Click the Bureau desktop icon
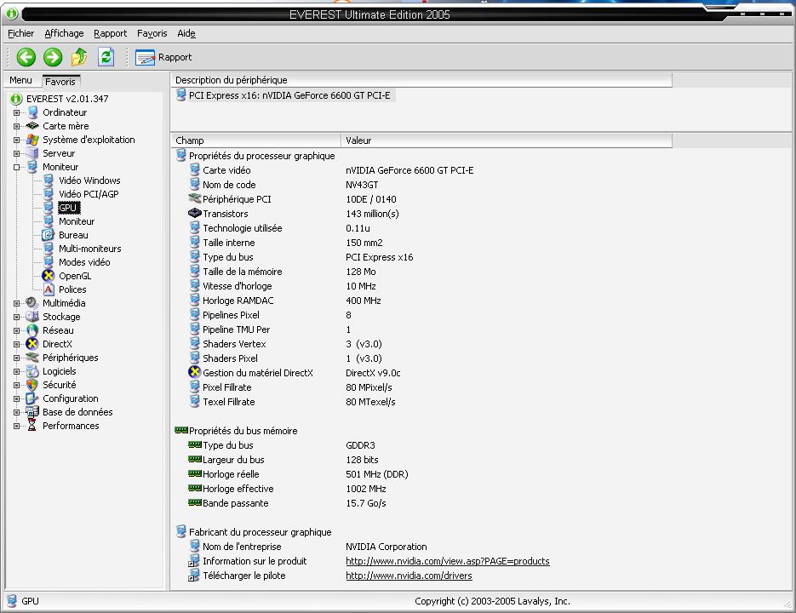This screenshot has height=613, width=796. coord(49,235)
